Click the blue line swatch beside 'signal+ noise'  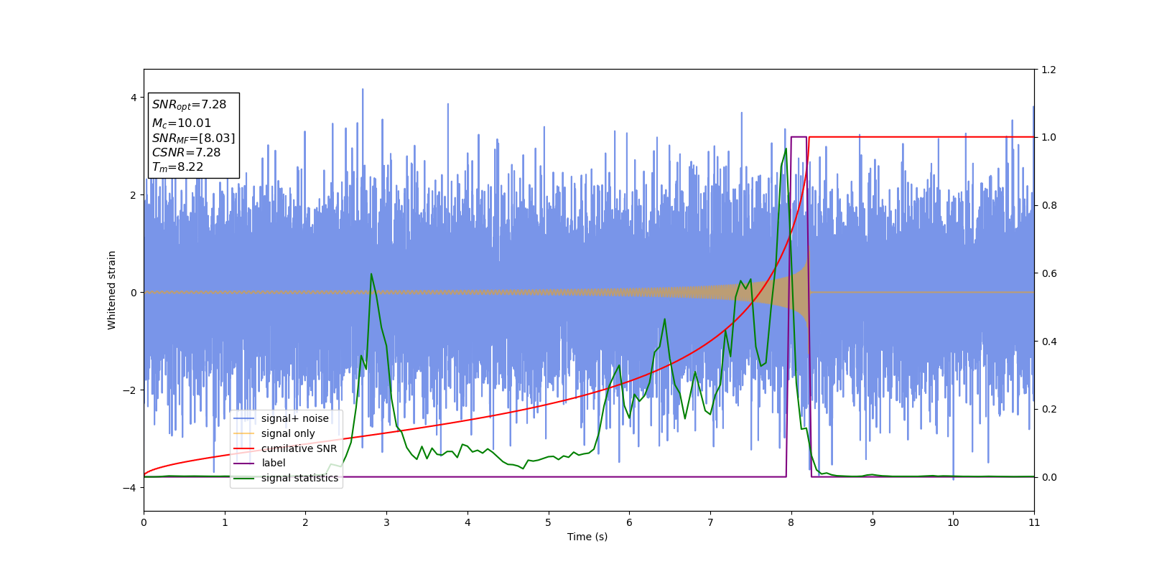coord(244,419)
